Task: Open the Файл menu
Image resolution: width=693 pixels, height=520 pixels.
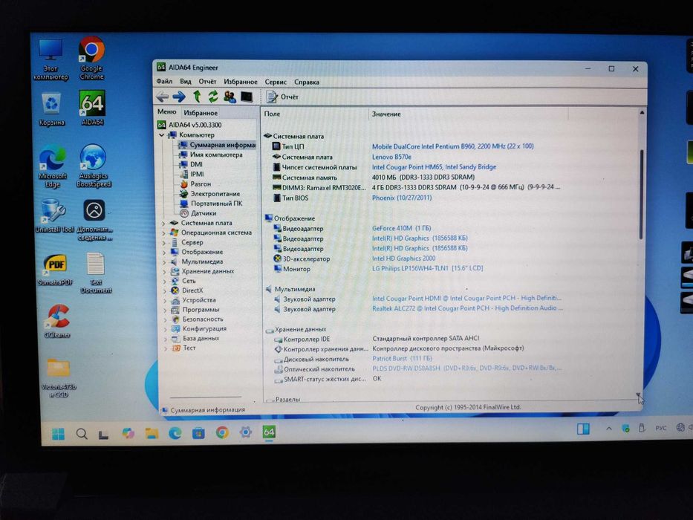Action: coord(164,82)
